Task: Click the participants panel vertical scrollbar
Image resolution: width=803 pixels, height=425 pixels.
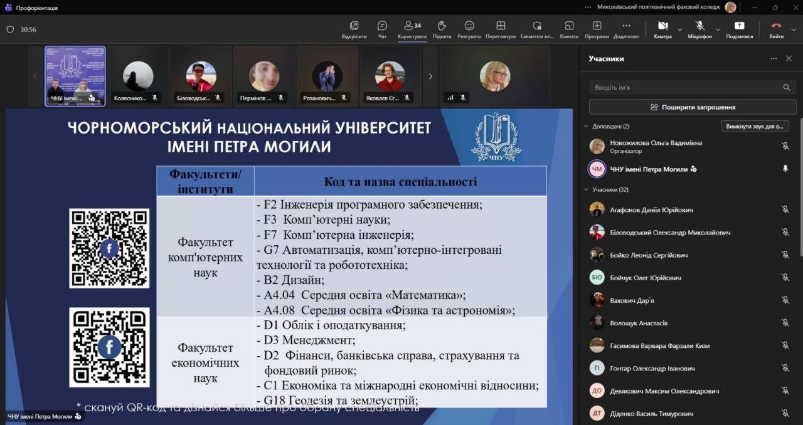Action: (800, 188)
